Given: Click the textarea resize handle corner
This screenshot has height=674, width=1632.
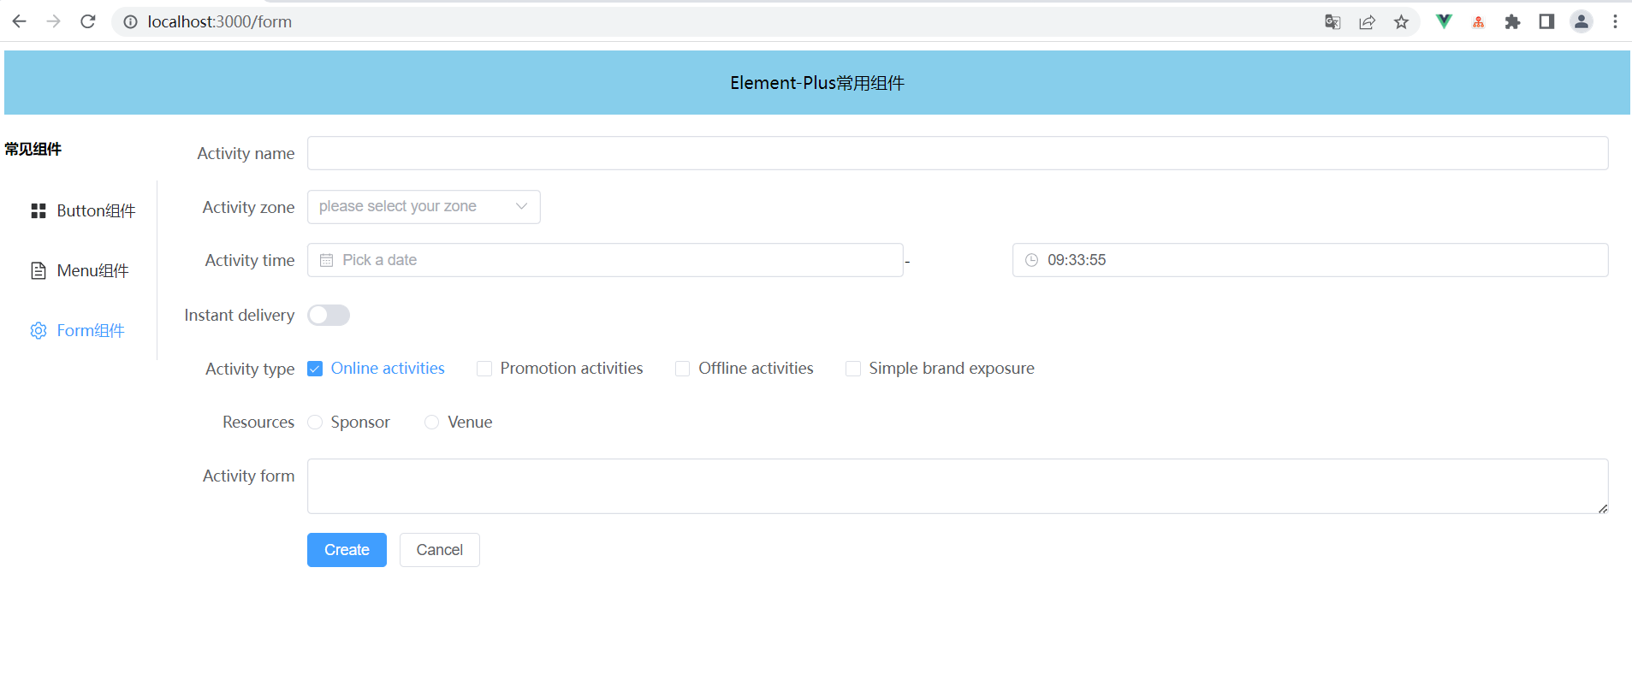Looking at the screenshot, I should point(1602,508).
